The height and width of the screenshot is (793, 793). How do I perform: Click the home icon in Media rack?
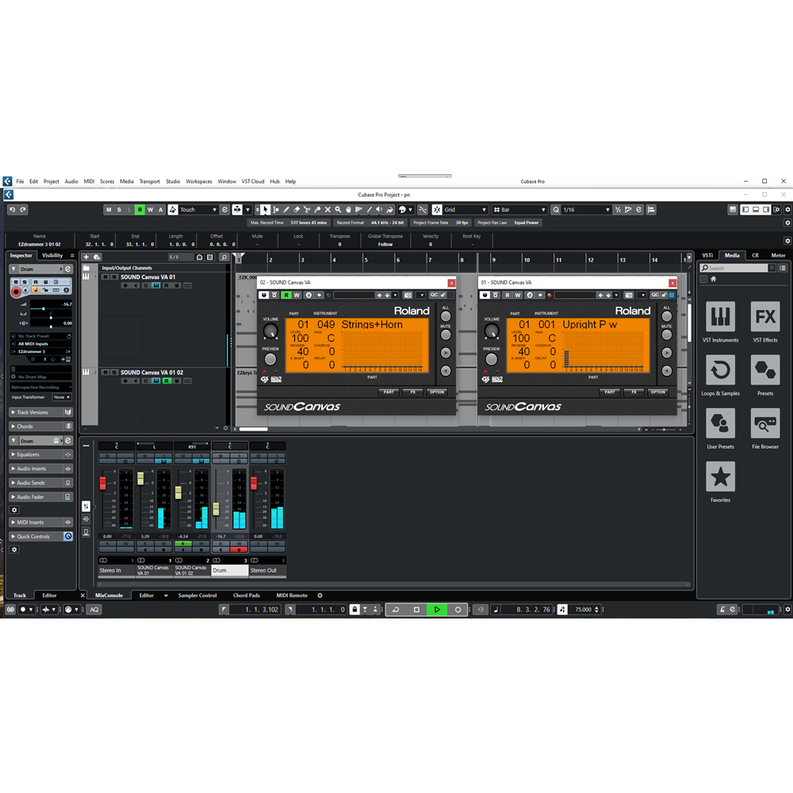714,279
